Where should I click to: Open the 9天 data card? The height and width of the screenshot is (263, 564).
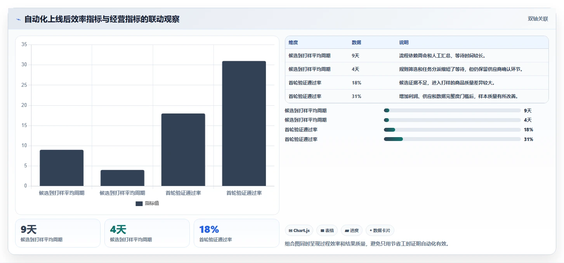pos(58,233)
